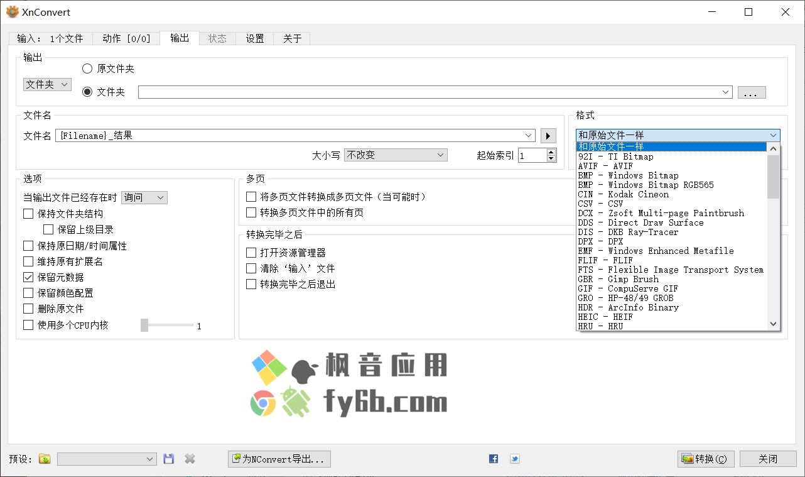
Task: Enable 清除'输入'文件 checkbox
Action: [x=251, y=268]
